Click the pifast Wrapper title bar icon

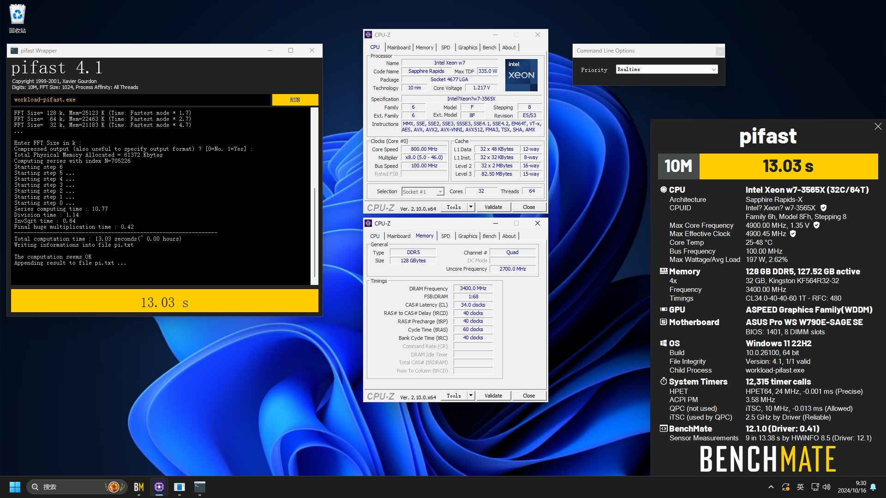(x=14, y=51)
